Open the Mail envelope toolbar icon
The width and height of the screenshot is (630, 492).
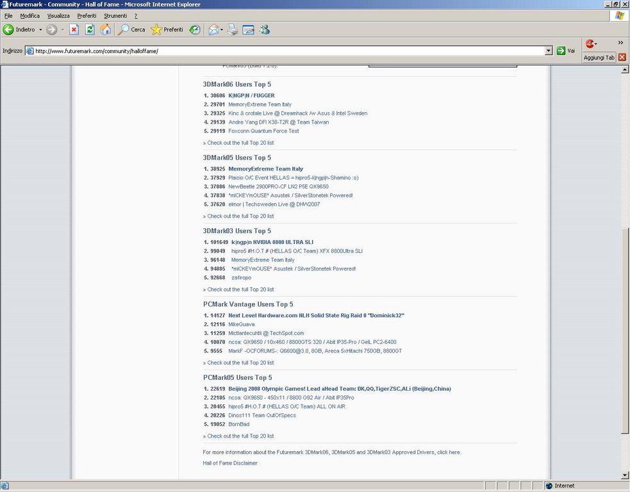pos(213,29)
